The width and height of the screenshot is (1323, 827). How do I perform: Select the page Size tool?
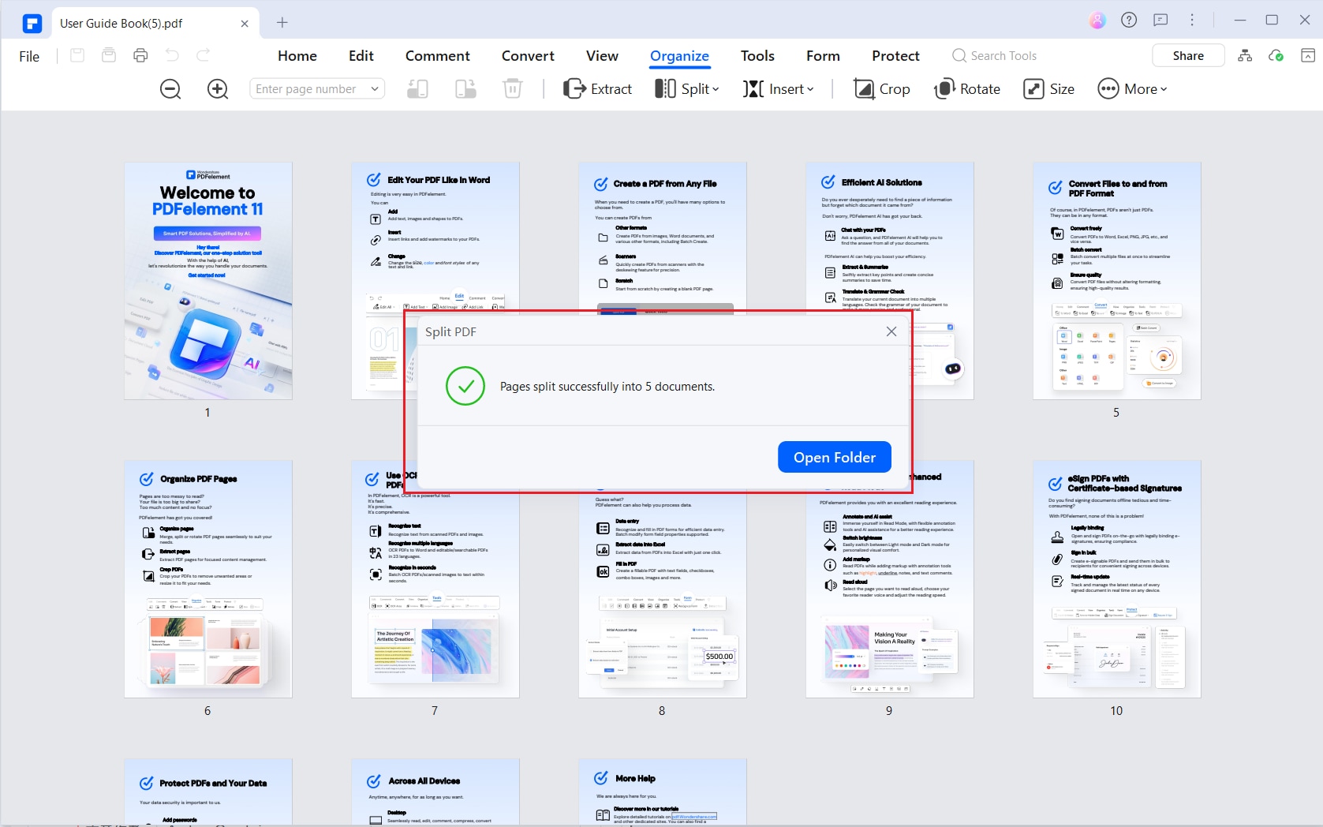tap(1049, 89)
